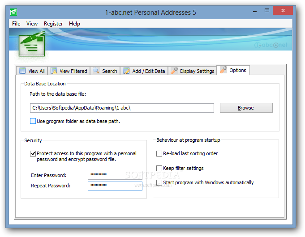Click the large green pen logo in banner
305x237 pixels.
(x=32, y=44)
